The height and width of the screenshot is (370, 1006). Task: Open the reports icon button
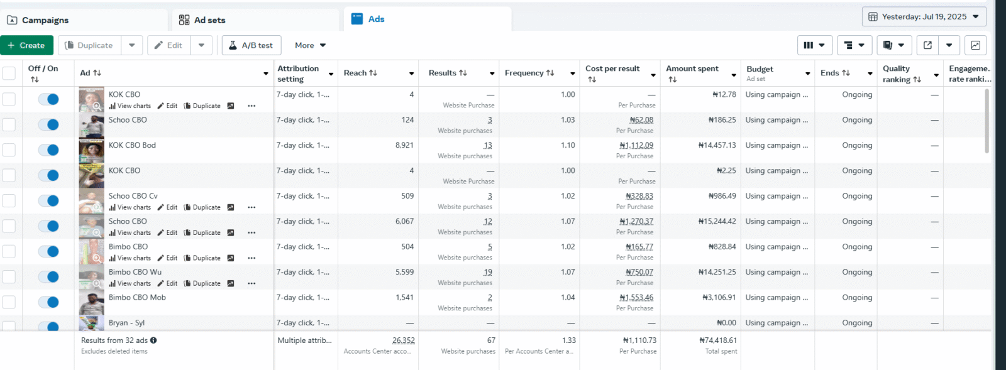point(894,45)
